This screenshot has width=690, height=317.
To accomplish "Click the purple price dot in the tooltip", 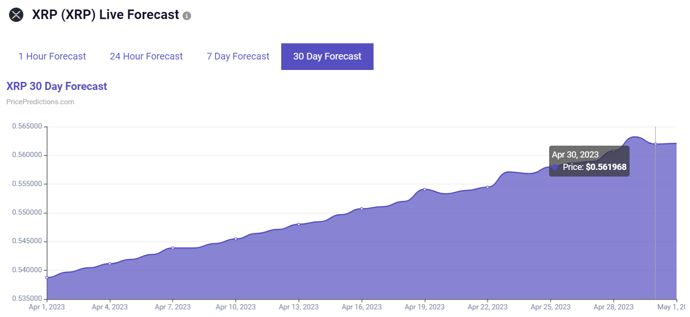I will (x=555, y=167).
